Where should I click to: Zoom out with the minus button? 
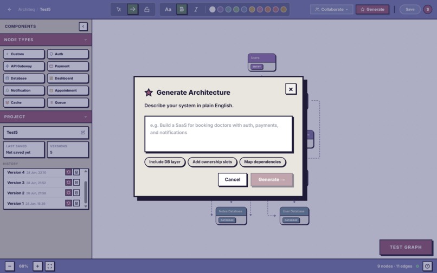click(x=9, y=266)
